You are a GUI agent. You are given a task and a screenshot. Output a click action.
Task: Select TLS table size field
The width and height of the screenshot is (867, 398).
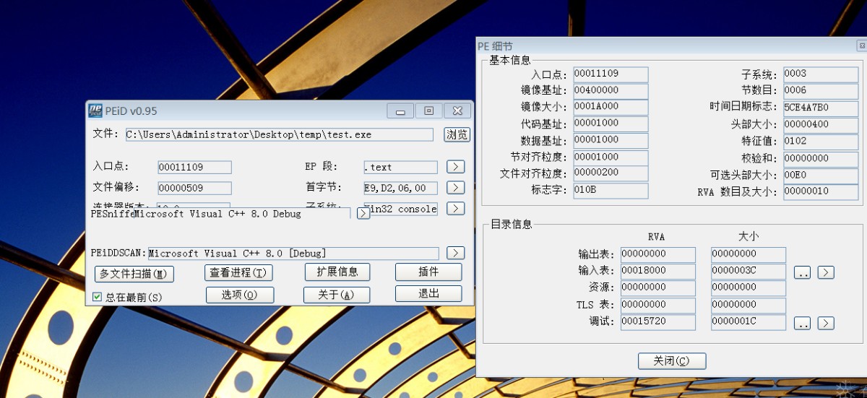tap(749, 305)
